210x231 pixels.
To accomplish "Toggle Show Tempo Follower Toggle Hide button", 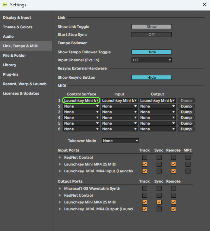I will (x=152, y=52).
